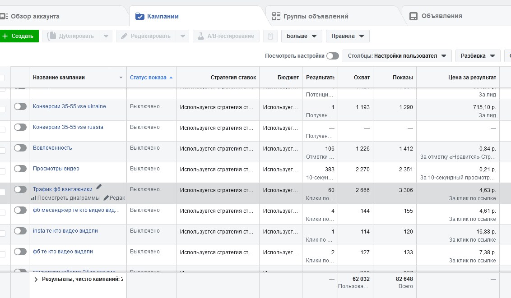Viewport: 511px width, 298px height.
Task: Open the arrow dropdown beside Редактировать
Action: (x=183, y=36)
